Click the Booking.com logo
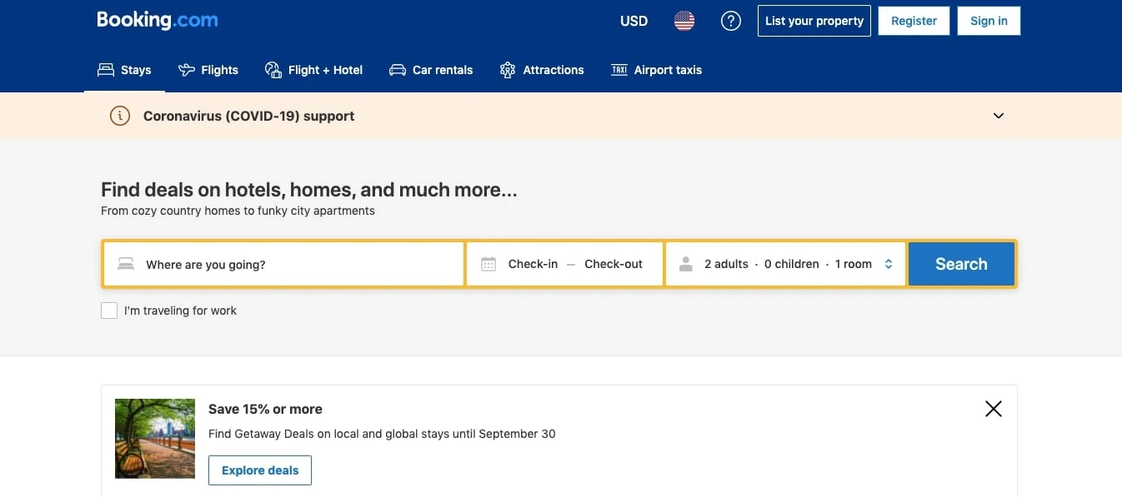Image resolution: width=1122 pixels, height=497 pixels. pos(158,20)
